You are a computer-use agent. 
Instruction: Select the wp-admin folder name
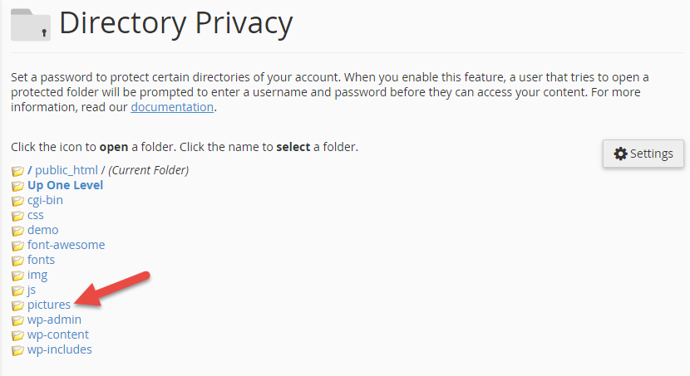[x=54, y=320]
